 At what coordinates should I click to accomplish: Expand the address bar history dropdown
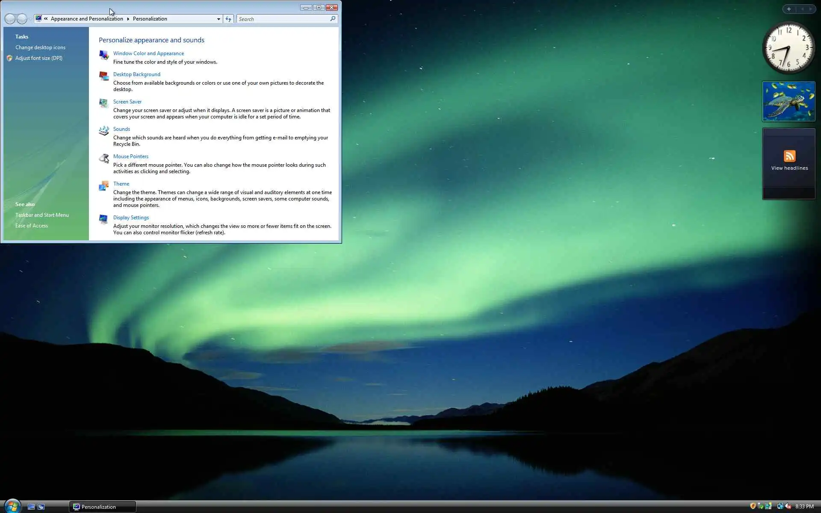point(219,19)
